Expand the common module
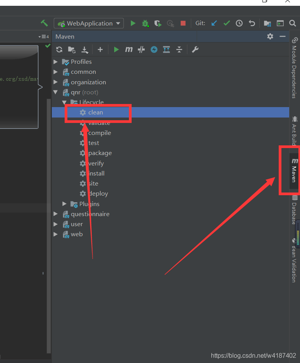Viewport: 300px width, 363px height. click(x=55, y=72)
